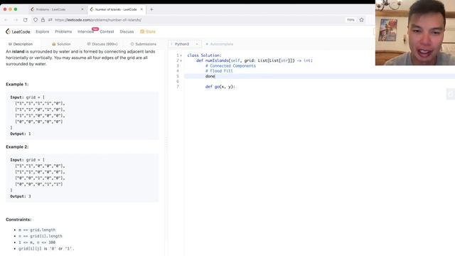Open the Contest nav link
This screenshot has height=256, width=455.
point(107,31)
